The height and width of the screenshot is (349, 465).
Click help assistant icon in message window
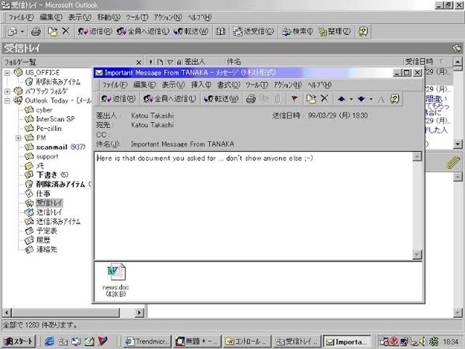click(x=394, y=98)
